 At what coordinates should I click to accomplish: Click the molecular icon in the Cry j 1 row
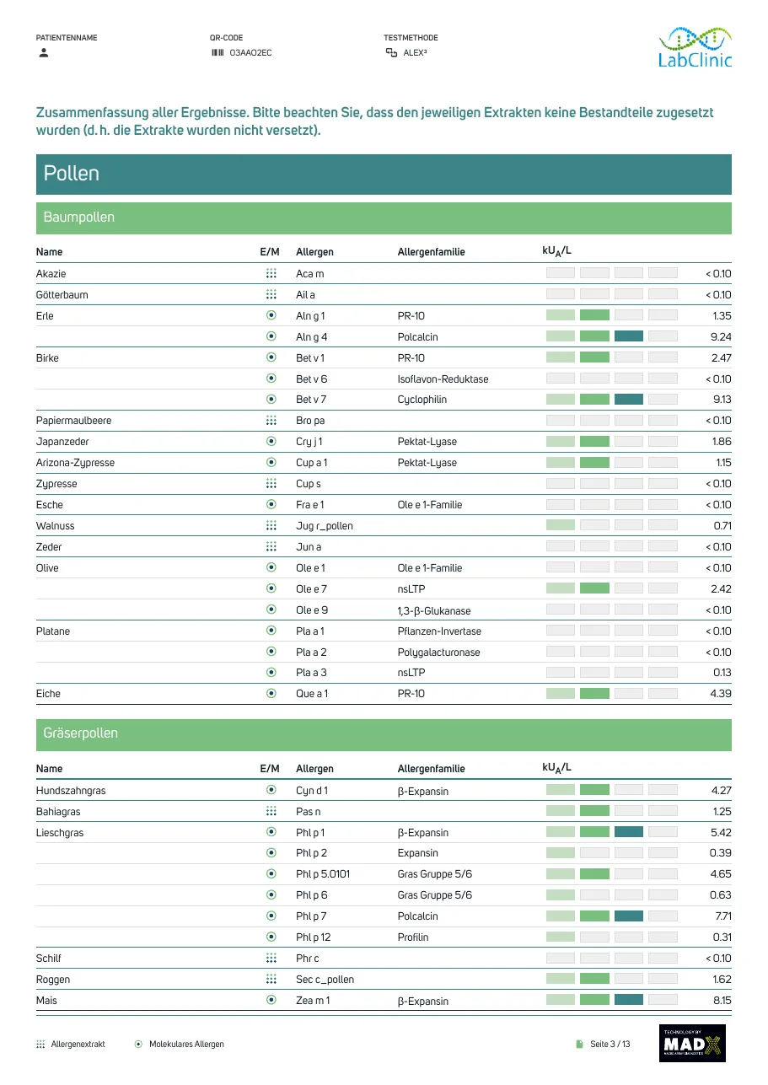pos(271,441)
